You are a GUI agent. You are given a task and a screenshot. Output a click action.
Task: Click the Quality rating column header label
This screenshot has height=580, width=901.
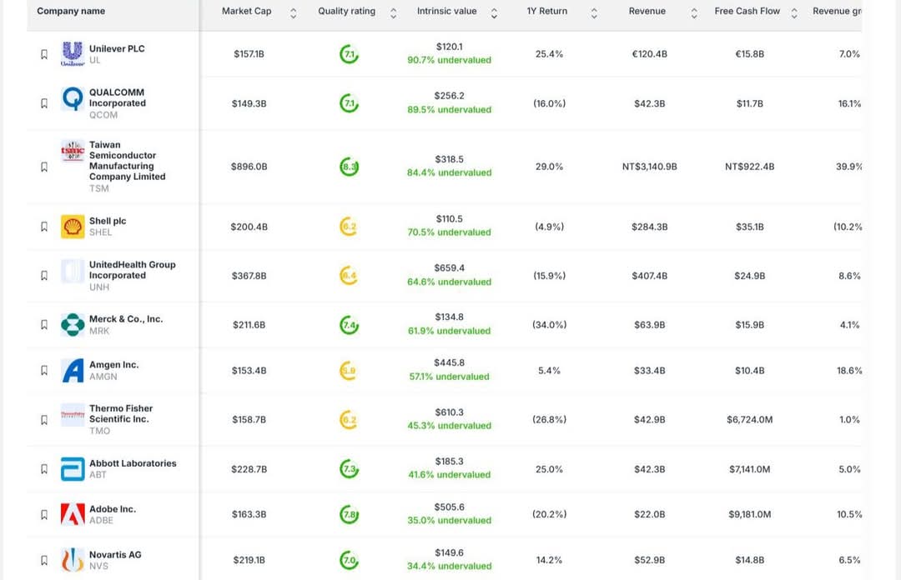click(346, 11)
